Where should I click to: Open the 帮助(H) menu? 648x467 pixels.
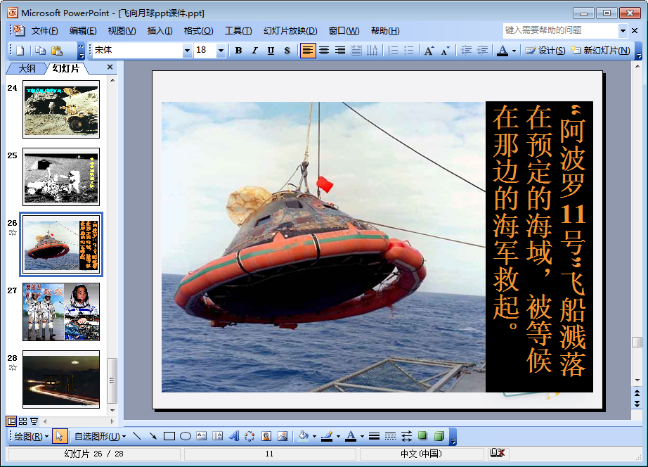(384, 31)
